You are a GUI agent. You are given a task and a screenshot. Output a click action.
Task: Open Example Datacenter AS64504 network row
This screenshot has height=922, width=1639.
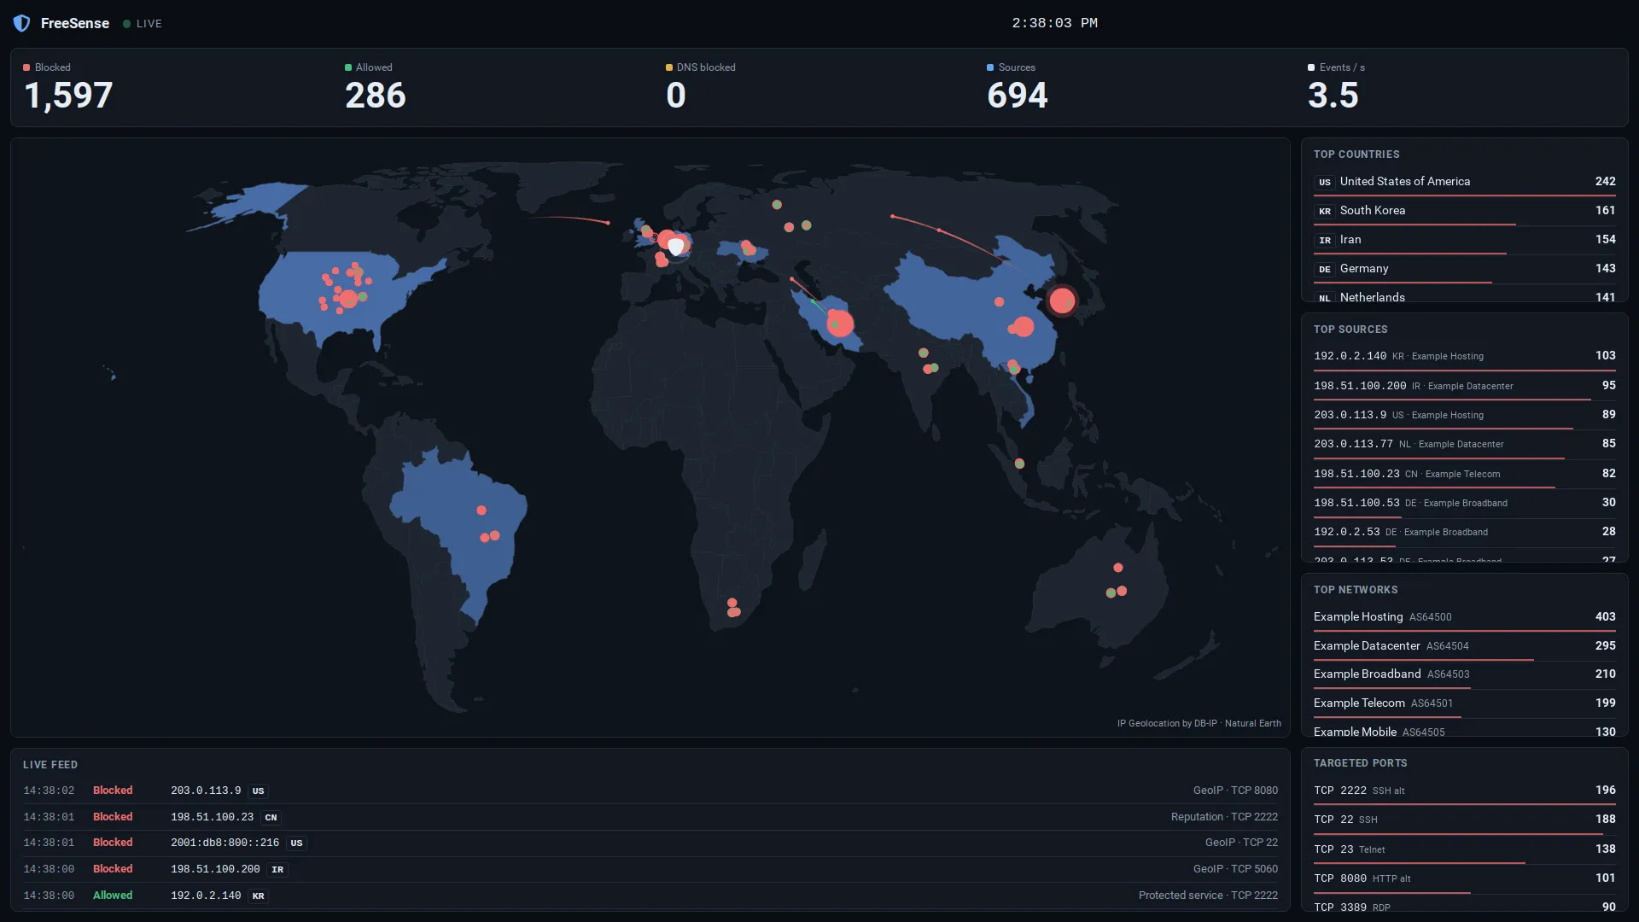[x=1465, y=646]
